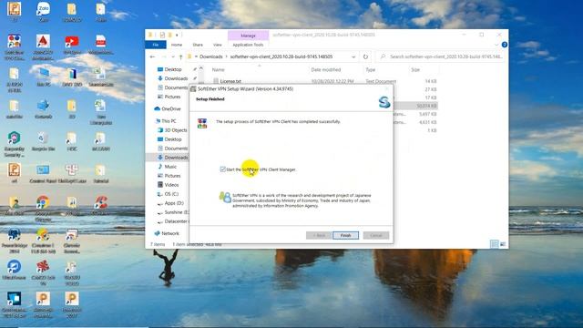Open Customize Quick Access Toolbar dropdown
This screenshot has width=583, height=328.
click(177, 35)
